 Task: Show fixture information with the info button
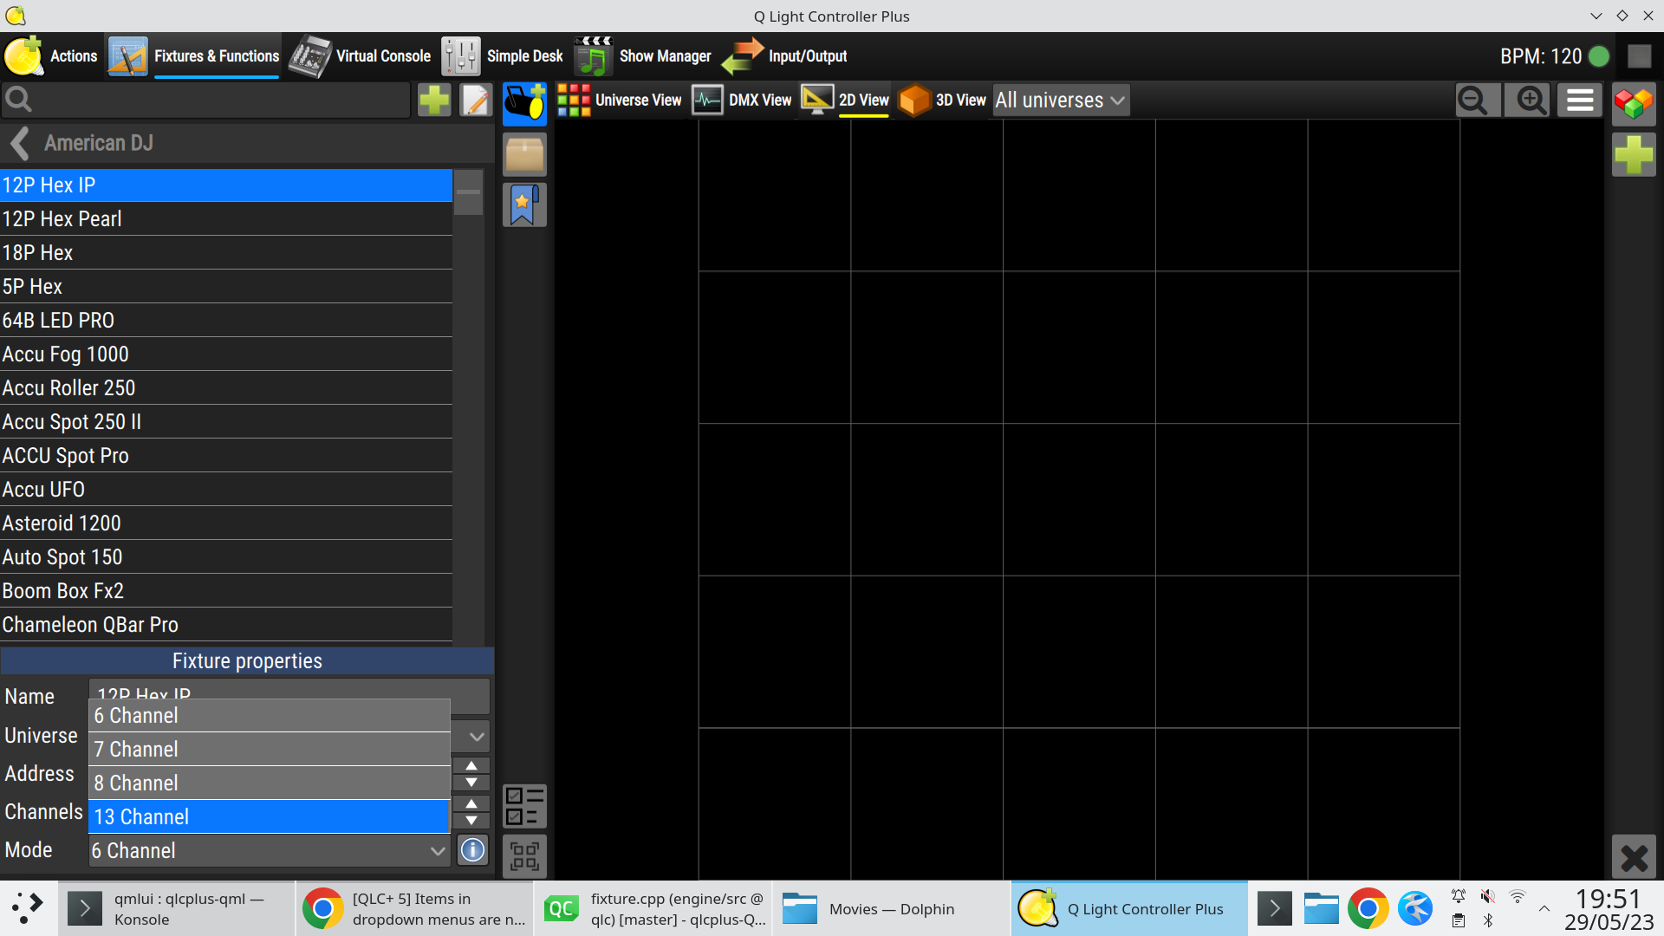click(x=472, y=850)
